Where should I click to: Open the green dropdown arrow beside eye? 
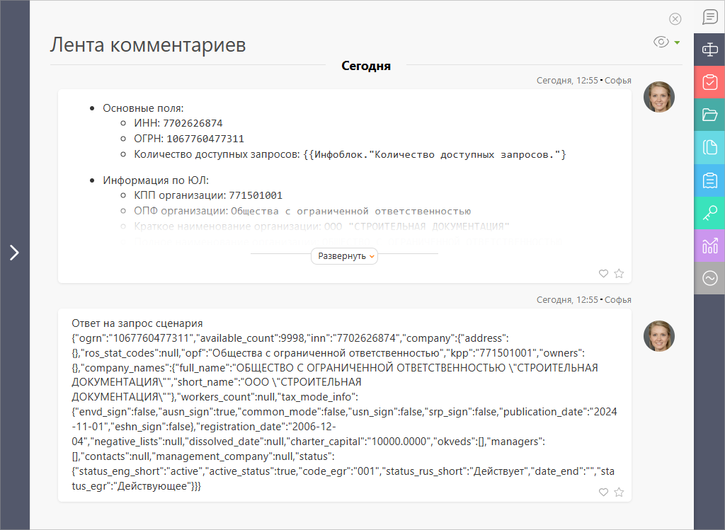click(677, 42)
